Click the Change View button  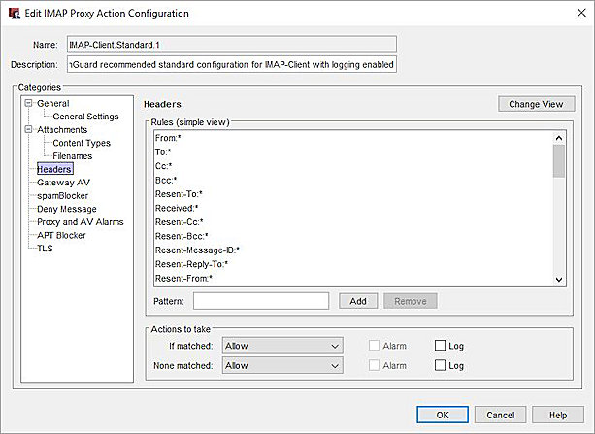point(536,104)
